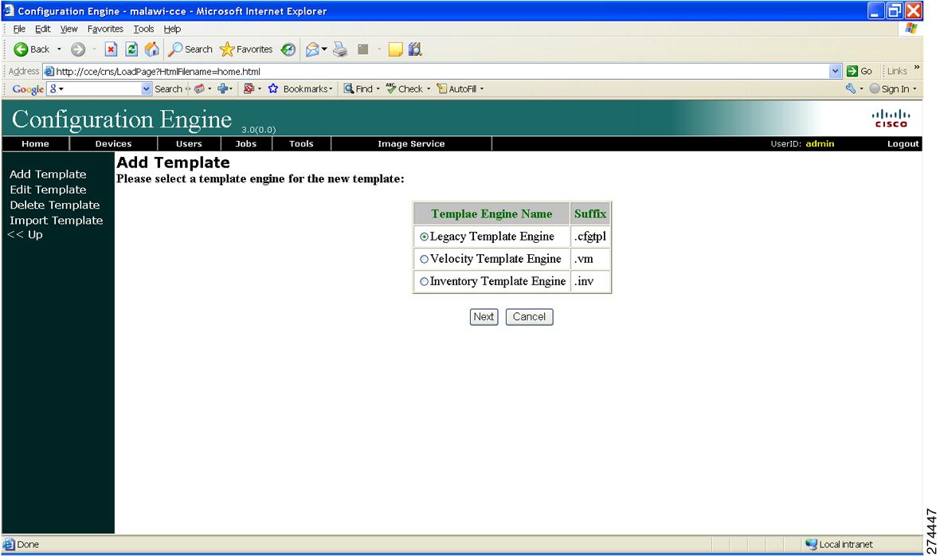940x556 pixels.
Task: Click the Forward arrow button
Action: tap(78, 49)
